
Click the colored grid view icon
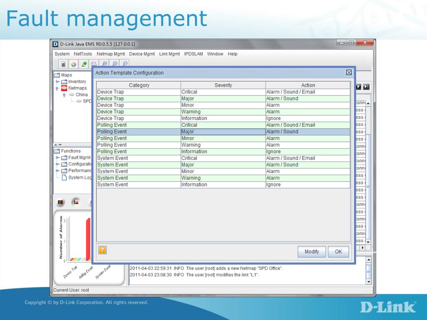coord(60,202)
